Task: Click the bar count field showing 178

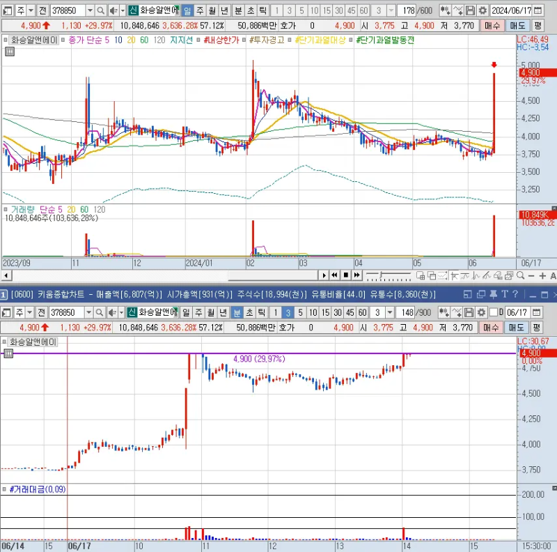Action: pos(407,10)
